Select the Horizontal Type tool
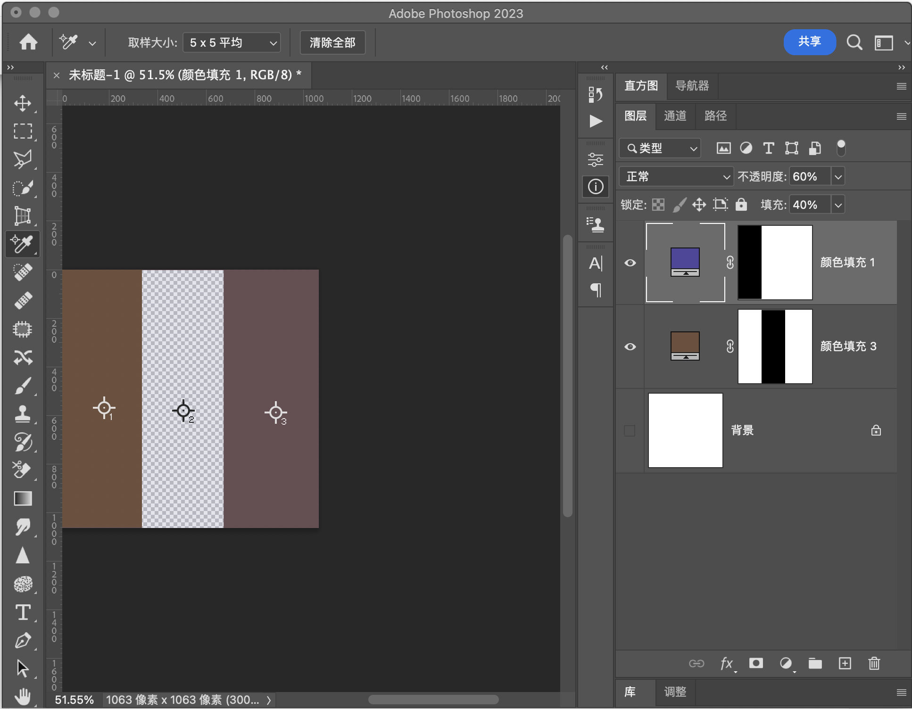The width and height of the screenshot is (912, 709). 23,612
